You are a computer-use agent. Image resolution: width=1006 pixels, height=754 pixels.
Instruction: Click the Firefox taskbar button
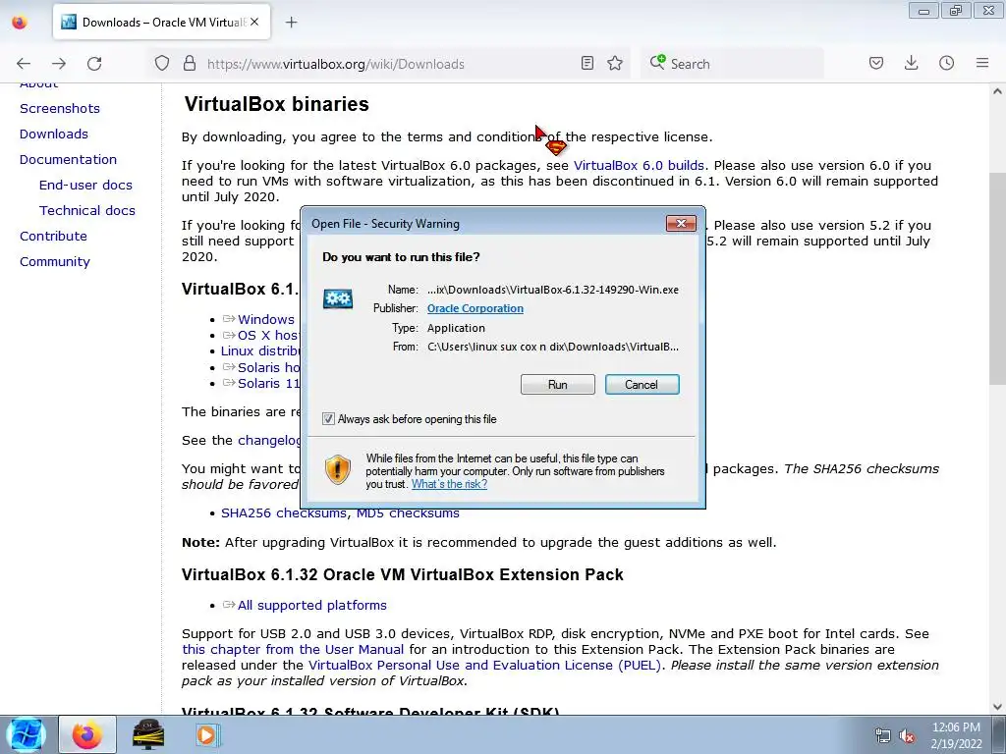(x=87, y=734)
